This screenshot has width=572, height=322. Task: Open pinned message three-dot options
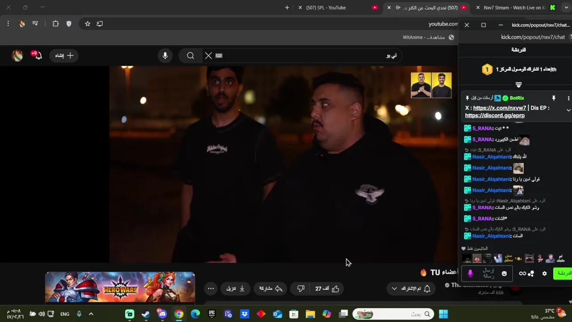pos(568,98)
